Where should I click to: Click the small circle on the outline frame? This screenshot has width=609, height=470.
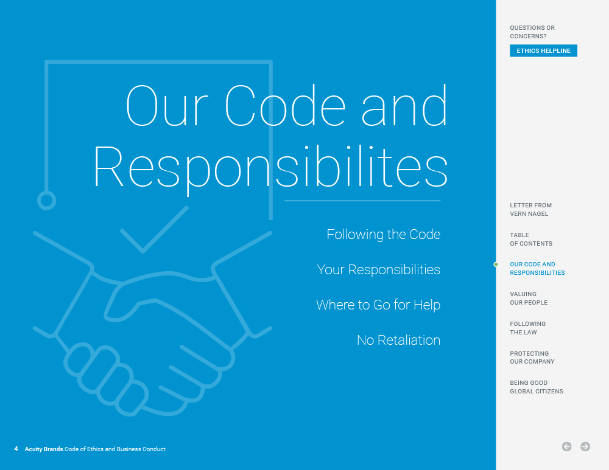click(47, 200)
